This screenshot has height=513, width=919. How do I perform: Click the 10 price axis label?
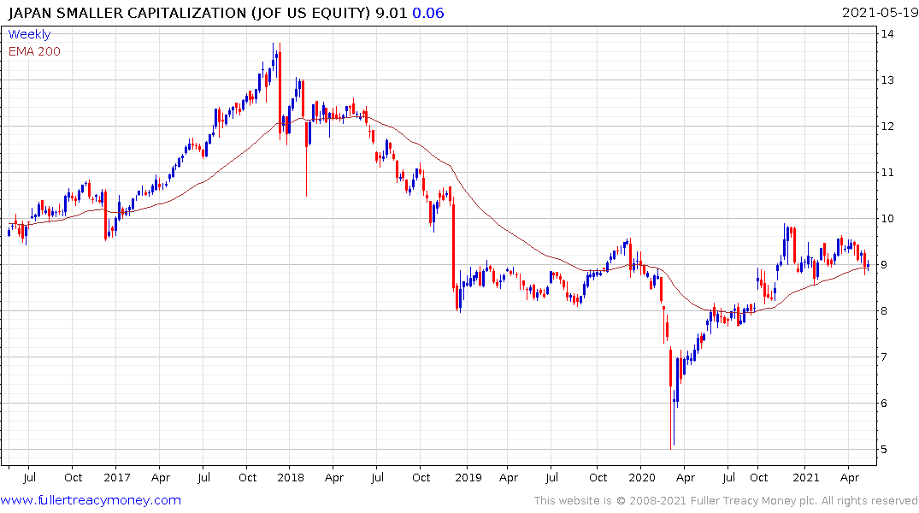pos(887,219)
